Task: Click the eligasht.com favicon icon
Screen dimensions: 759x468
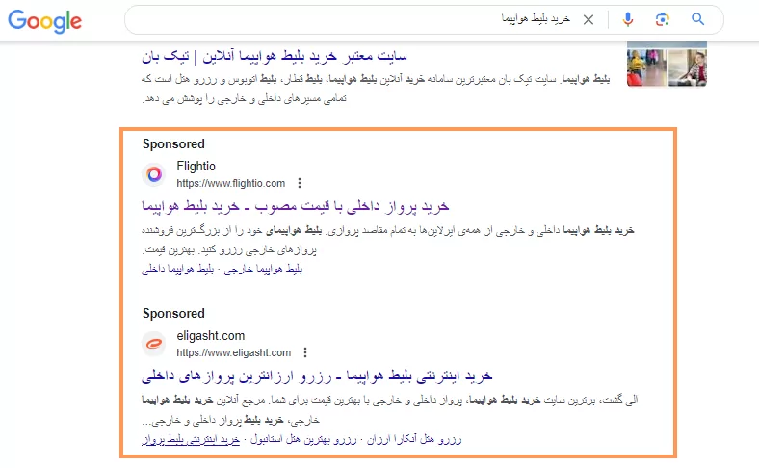Action: point(154,344)
